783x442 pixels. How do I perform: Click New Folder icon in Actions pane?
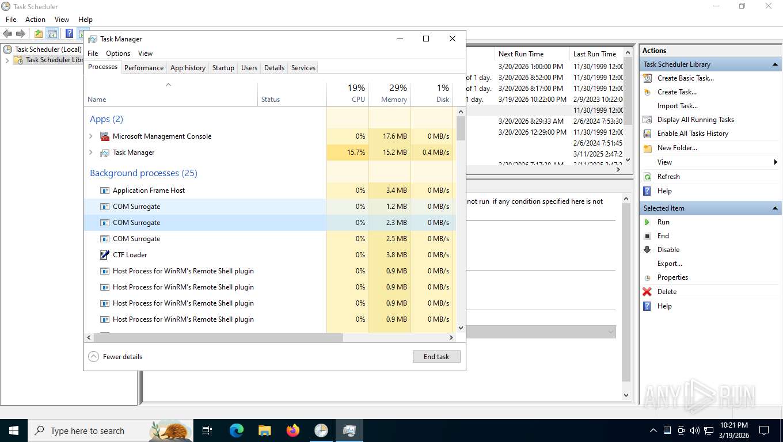[x=648, y=148]
